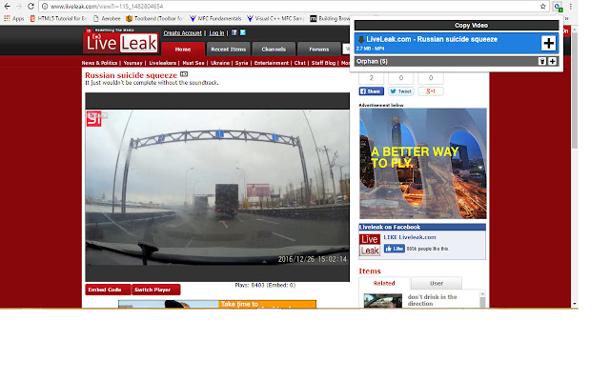The width and height of the screenshot is (610, 381).
Task: Click the large plus button on video entry
Action: (x=549, y=43)
